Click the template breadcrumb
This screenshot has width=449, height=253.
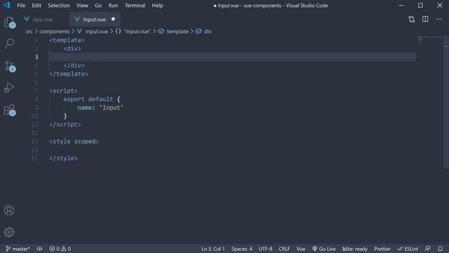coord(173,31)
